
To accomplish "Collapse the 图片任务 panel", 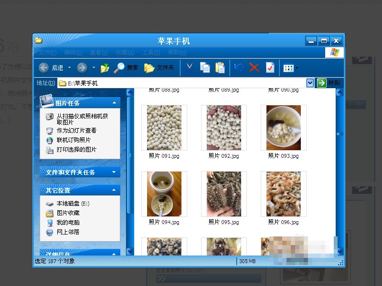I will pos(114,102).
